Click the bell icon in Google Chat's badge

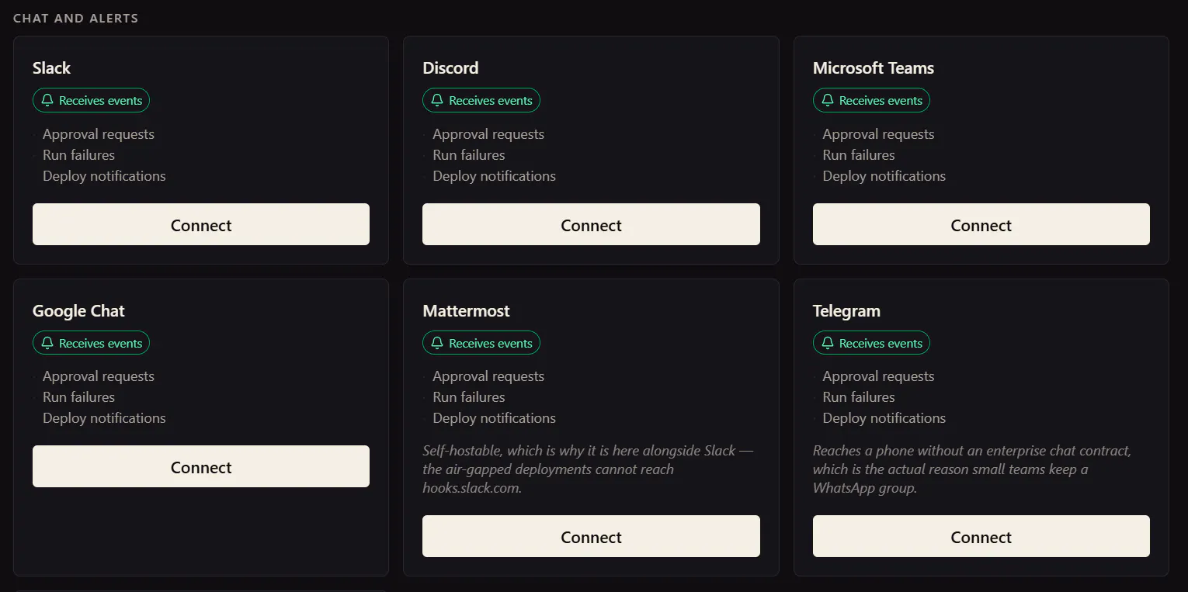coord(47,343)
